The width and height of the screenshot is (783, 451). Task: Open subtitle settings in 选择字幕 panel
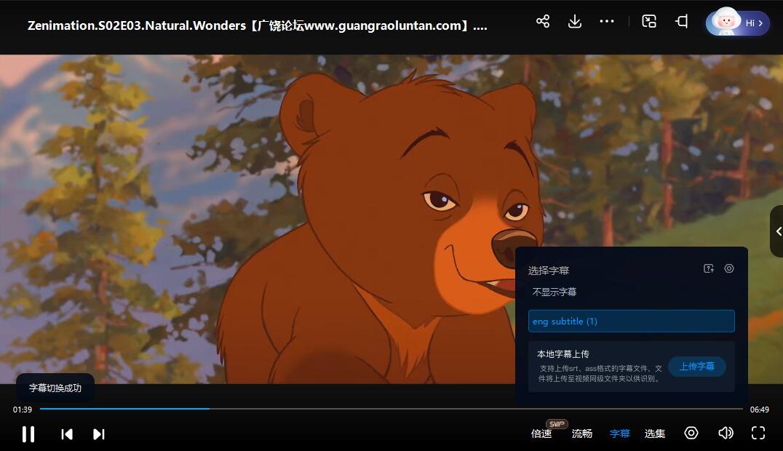tap(729, 268)
